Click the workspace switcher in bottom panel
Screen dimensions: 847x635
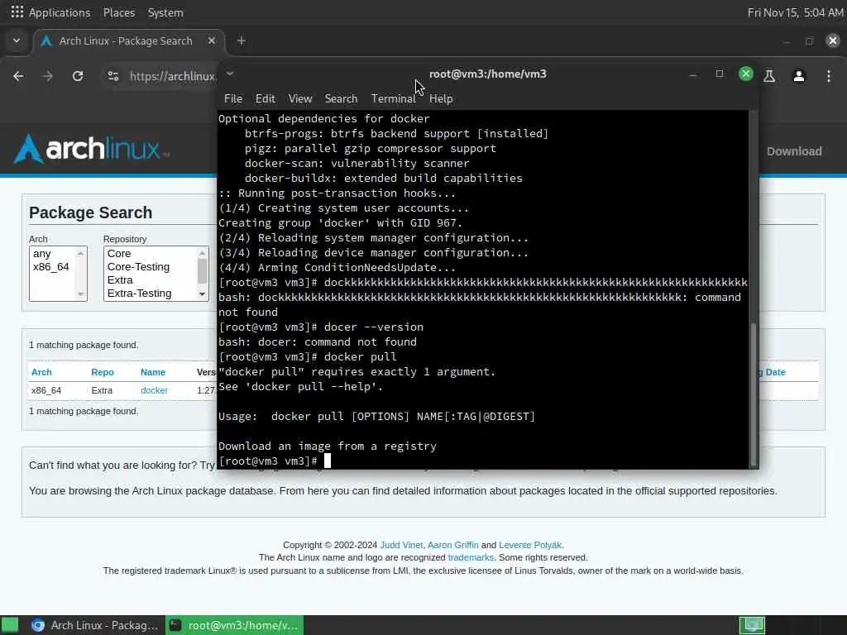(x=752, y=625)
